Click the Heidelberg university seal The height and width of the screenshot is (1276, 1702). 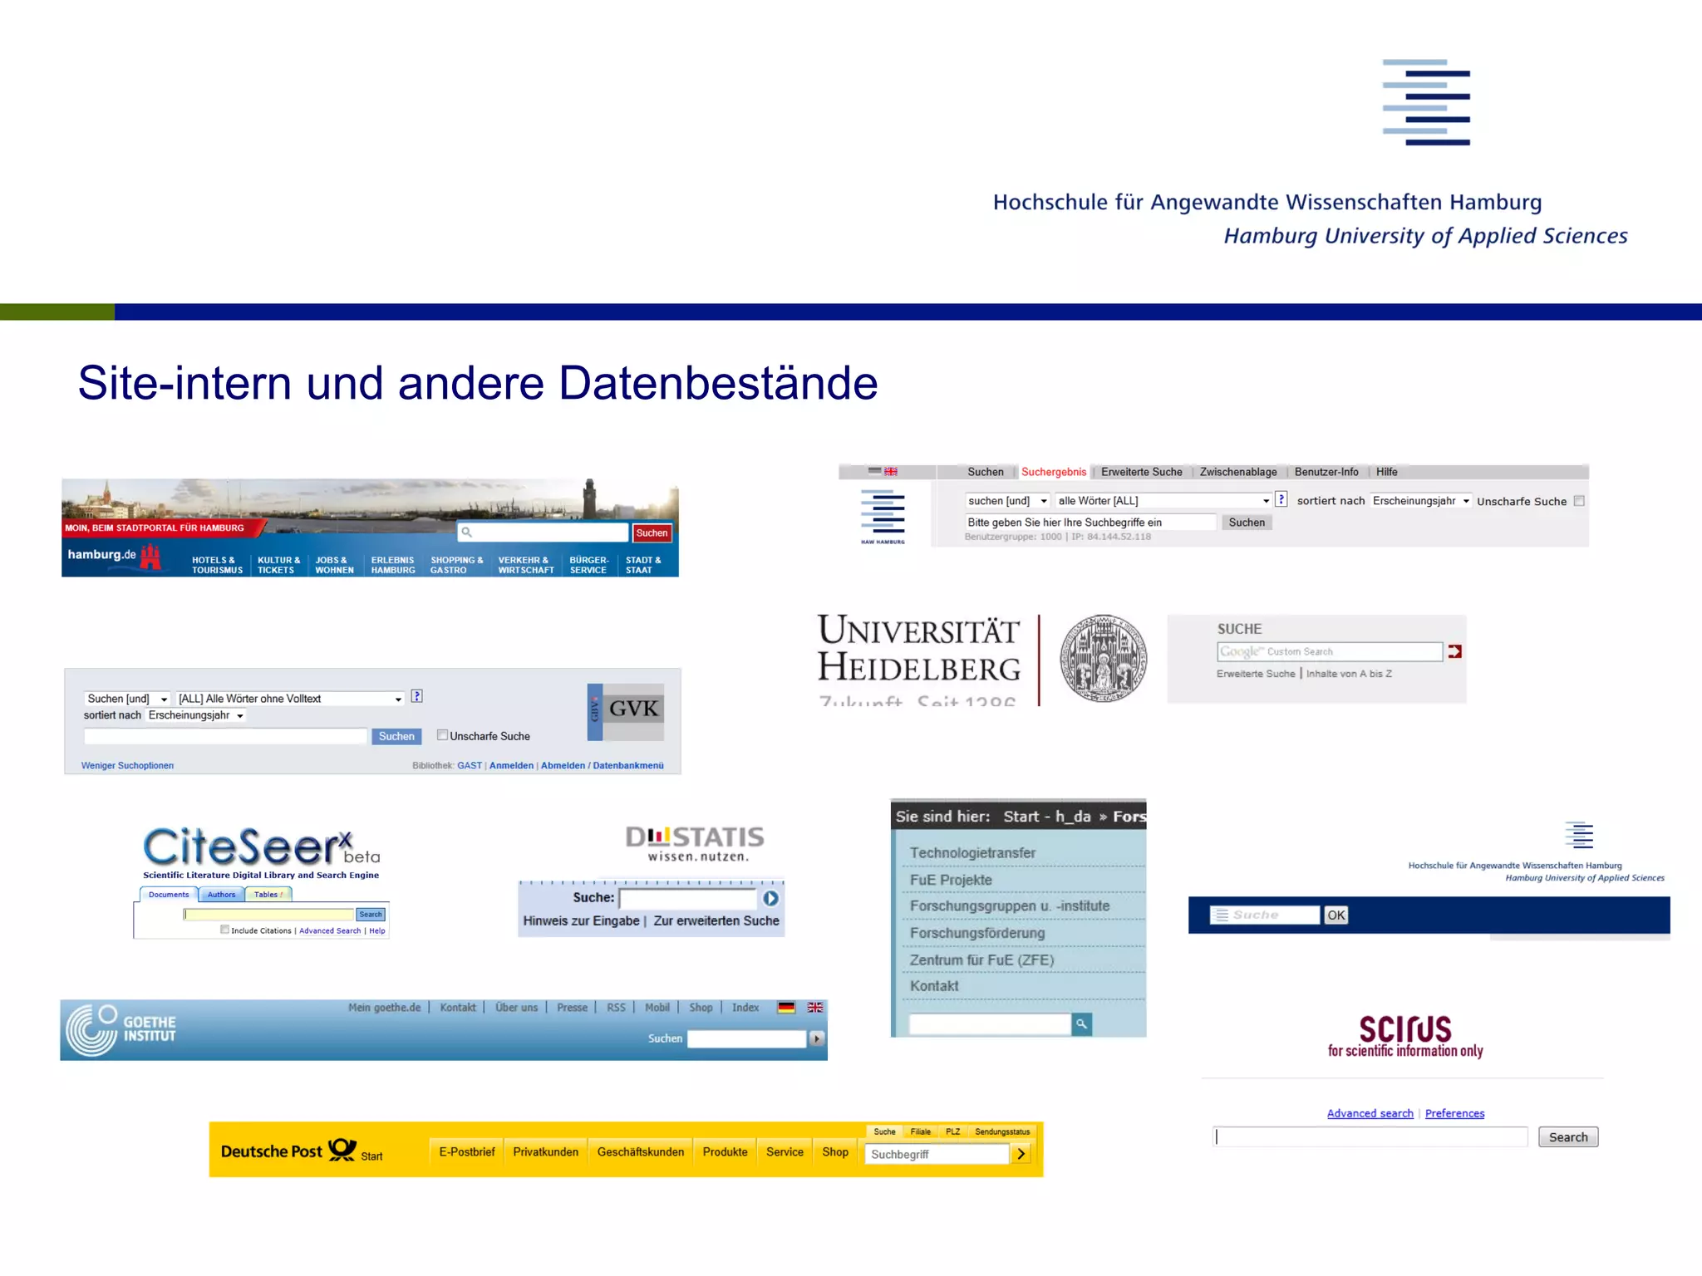(x=1104, y=658)
